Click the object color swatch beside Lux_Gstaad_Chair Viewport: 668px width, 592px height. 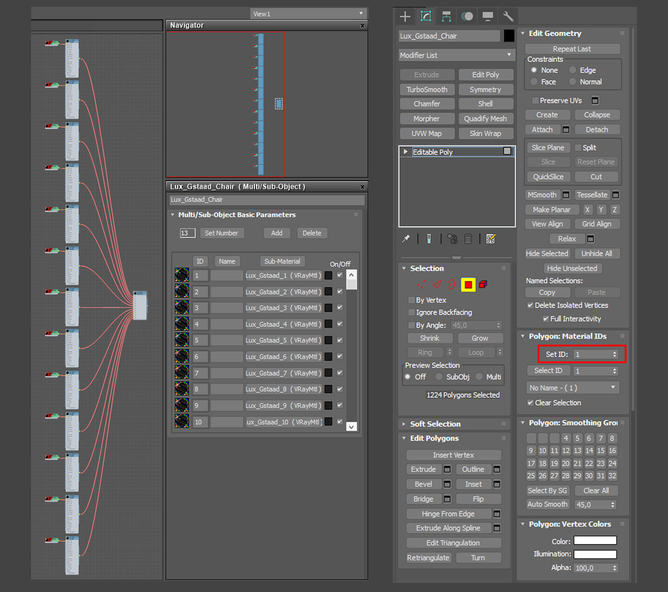click(509, 36)
